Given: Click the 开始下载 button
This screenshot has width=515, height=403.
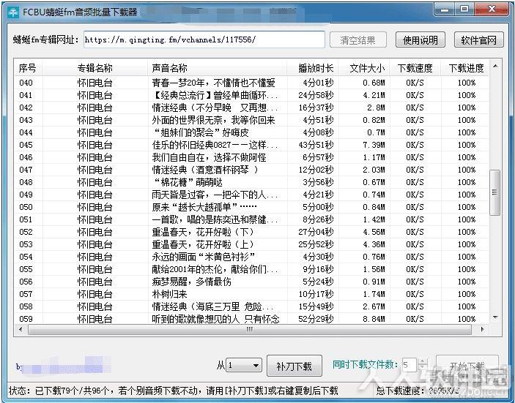Looking at the screenshot, I should click(x=467, y=366).
